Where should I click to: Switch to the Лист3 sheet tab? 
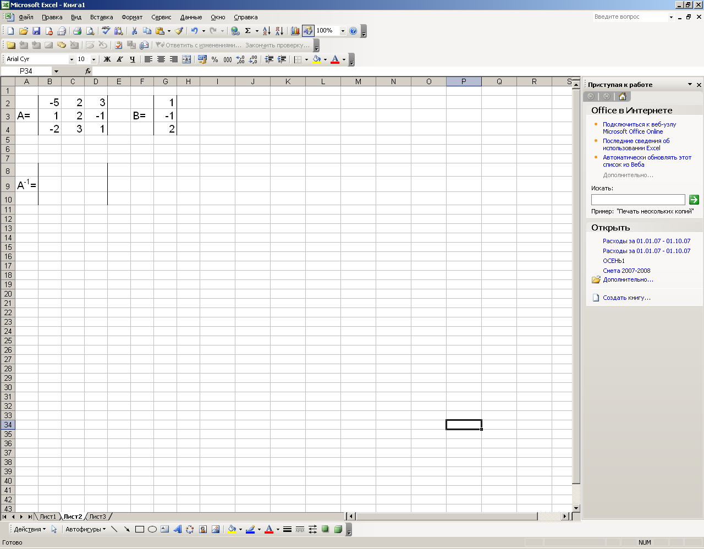click(97, 517)
